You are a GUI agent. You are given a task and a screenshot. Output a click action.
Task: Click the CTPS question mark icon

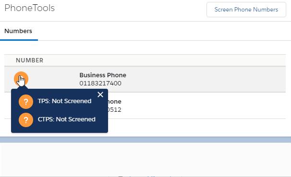(26, 120)
